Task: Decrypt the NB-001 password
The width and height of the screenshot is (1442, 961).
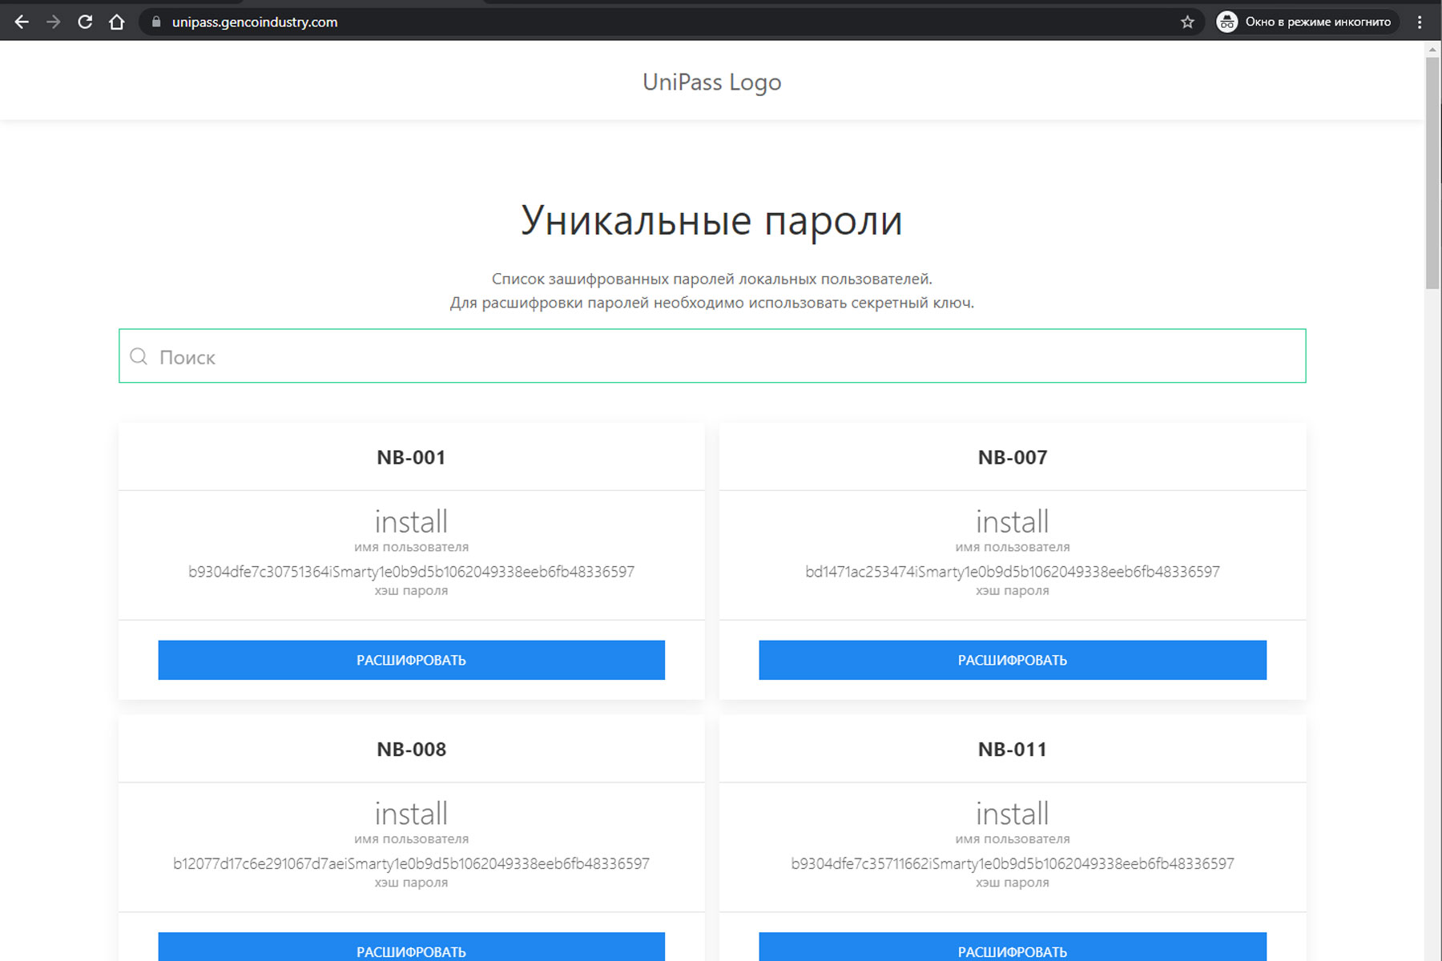Action: point(411,660)
